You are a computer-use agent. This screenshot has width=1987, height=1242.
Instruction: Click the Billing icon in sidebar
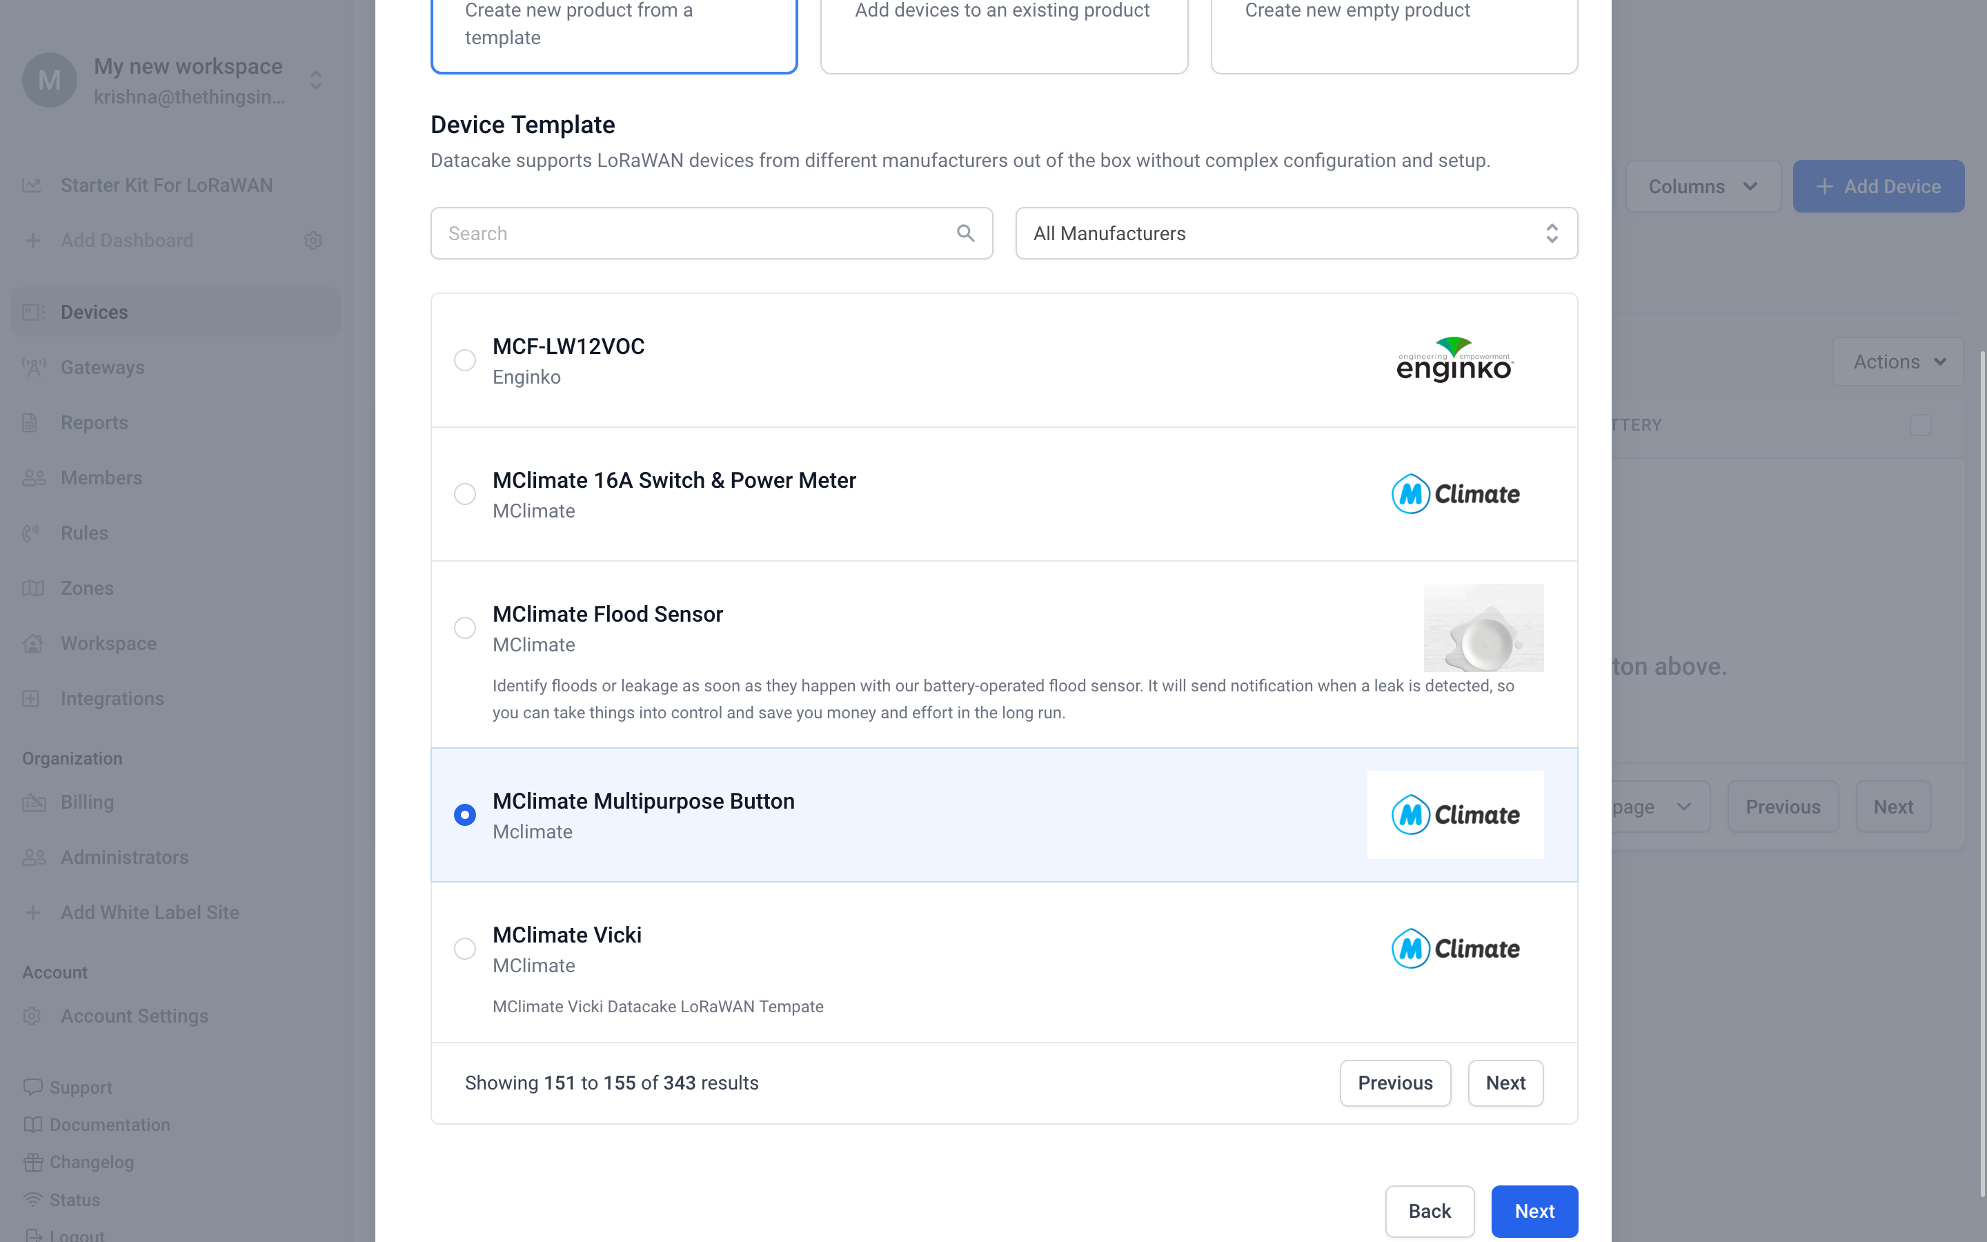tap(33, 802)
